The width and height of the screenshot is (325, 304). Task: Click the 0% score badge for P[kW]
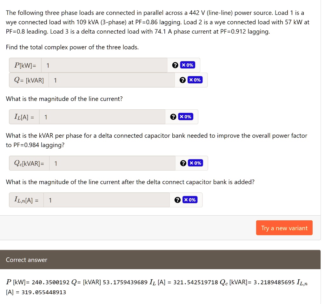tap(187, 65)
